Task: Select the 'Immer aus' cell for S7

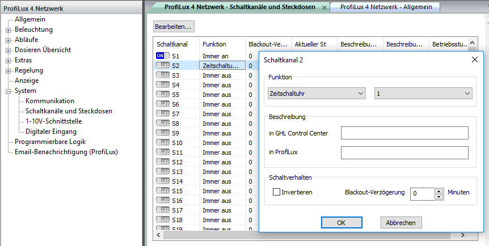Action: pos(222,114)
